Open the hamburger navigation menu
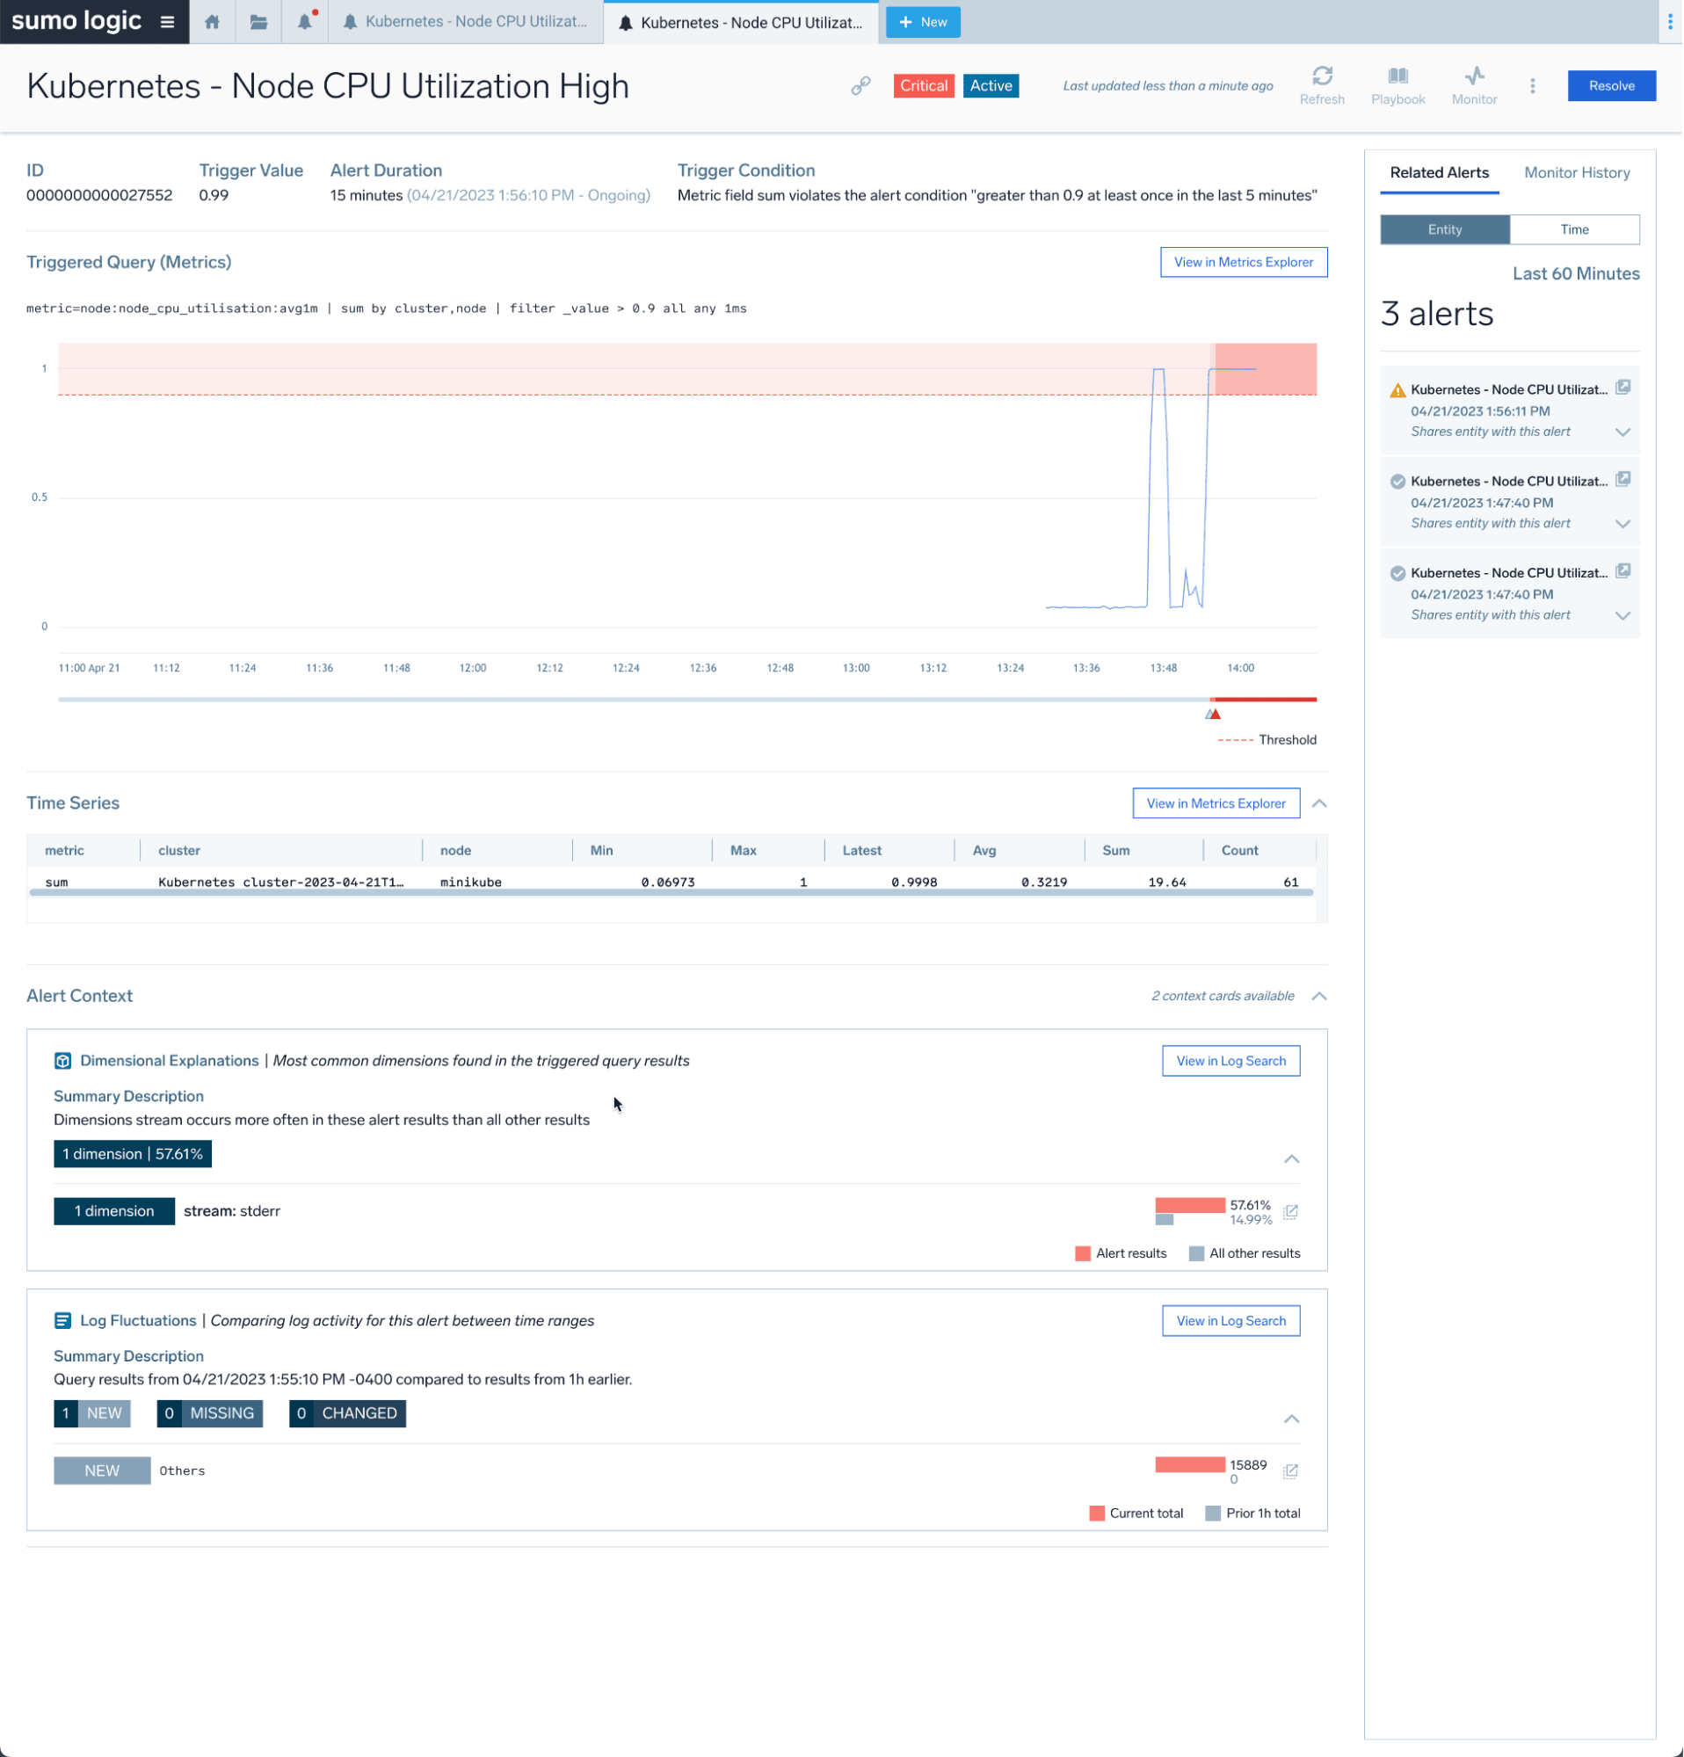 pos(168,21)
